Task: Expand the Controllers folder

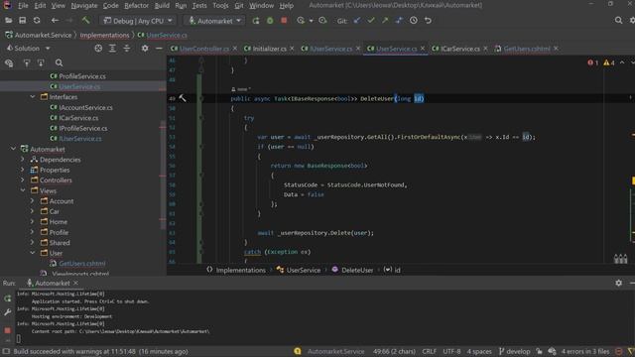Action: click(x=23, y=180)
